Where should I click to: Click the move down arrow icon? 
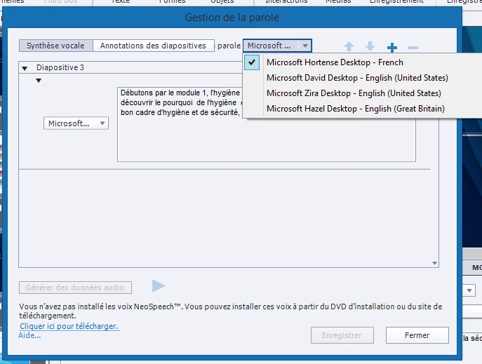click(370, 47)
